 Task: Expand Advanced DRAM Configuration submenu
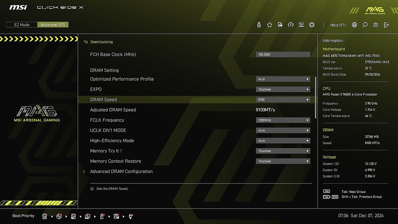[121, 171]
